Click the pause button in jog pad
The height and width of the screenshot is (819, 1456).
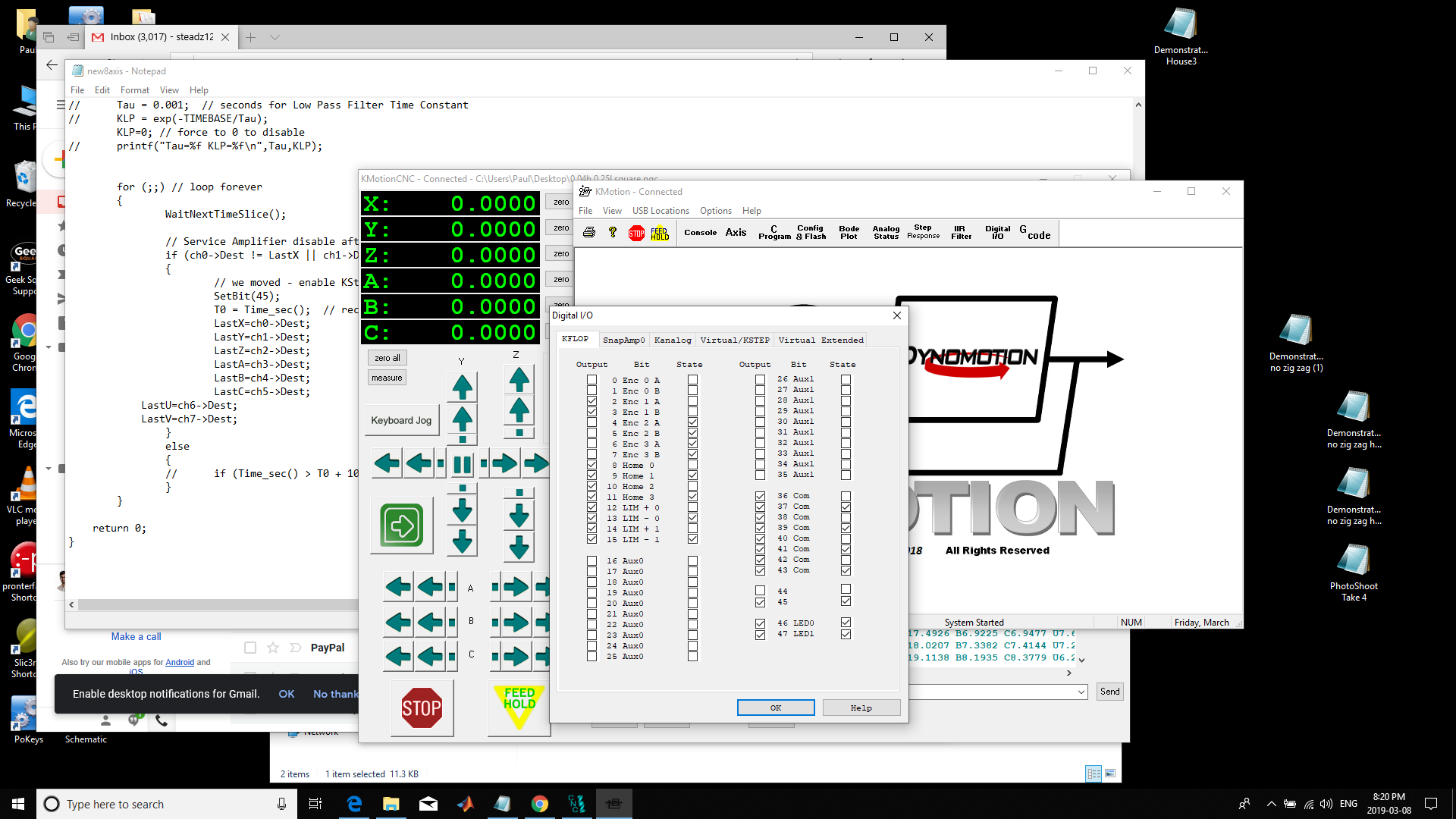[462, 463]
